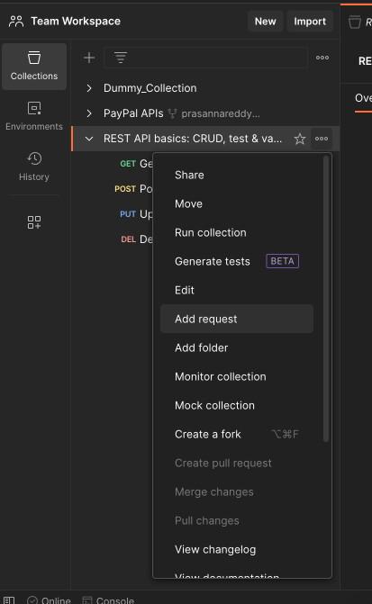Click the filter icon in collections search
This screenshot has height=604, width=372.
pos(121,58)
